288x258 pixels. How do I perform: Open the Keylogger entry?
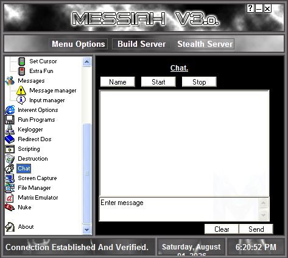[x=30, y=130]
